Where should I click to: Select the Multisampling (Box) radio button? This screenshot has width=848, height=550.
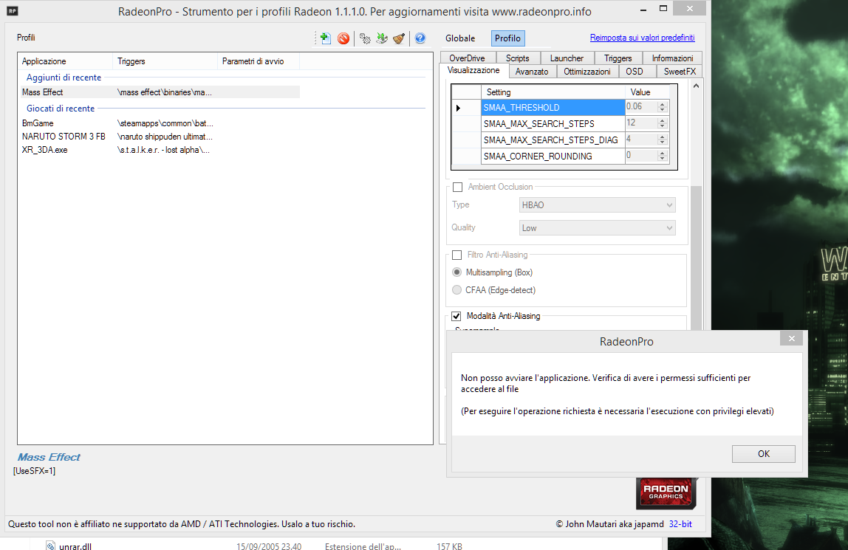click(x=457, y=272)
